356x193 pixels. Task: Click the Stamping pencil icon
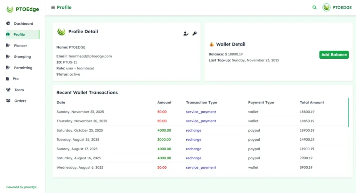(x=8, y=57)
